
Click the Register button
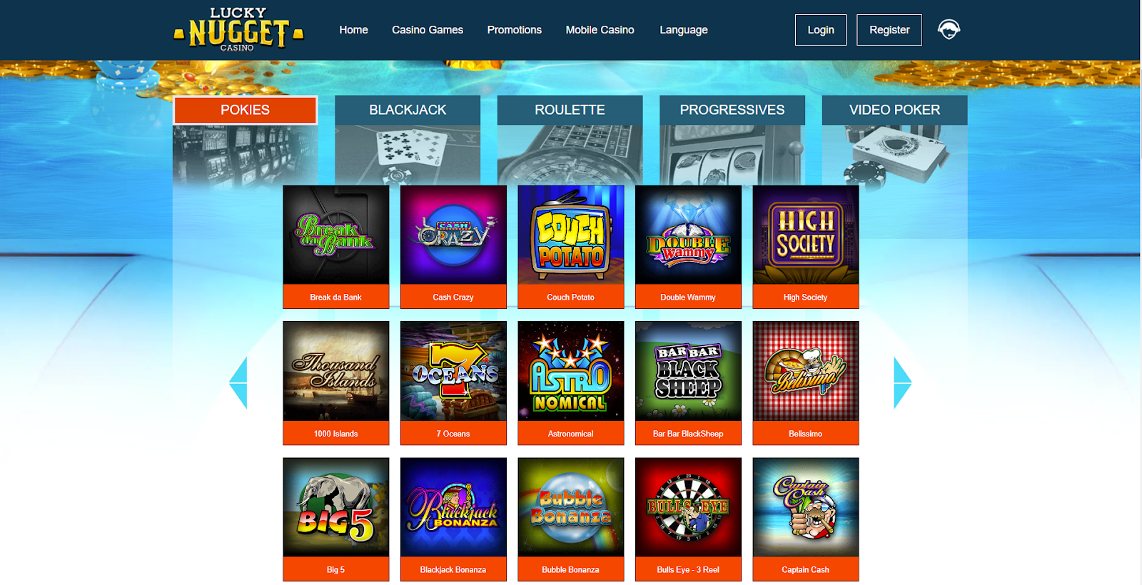(889, 30)
